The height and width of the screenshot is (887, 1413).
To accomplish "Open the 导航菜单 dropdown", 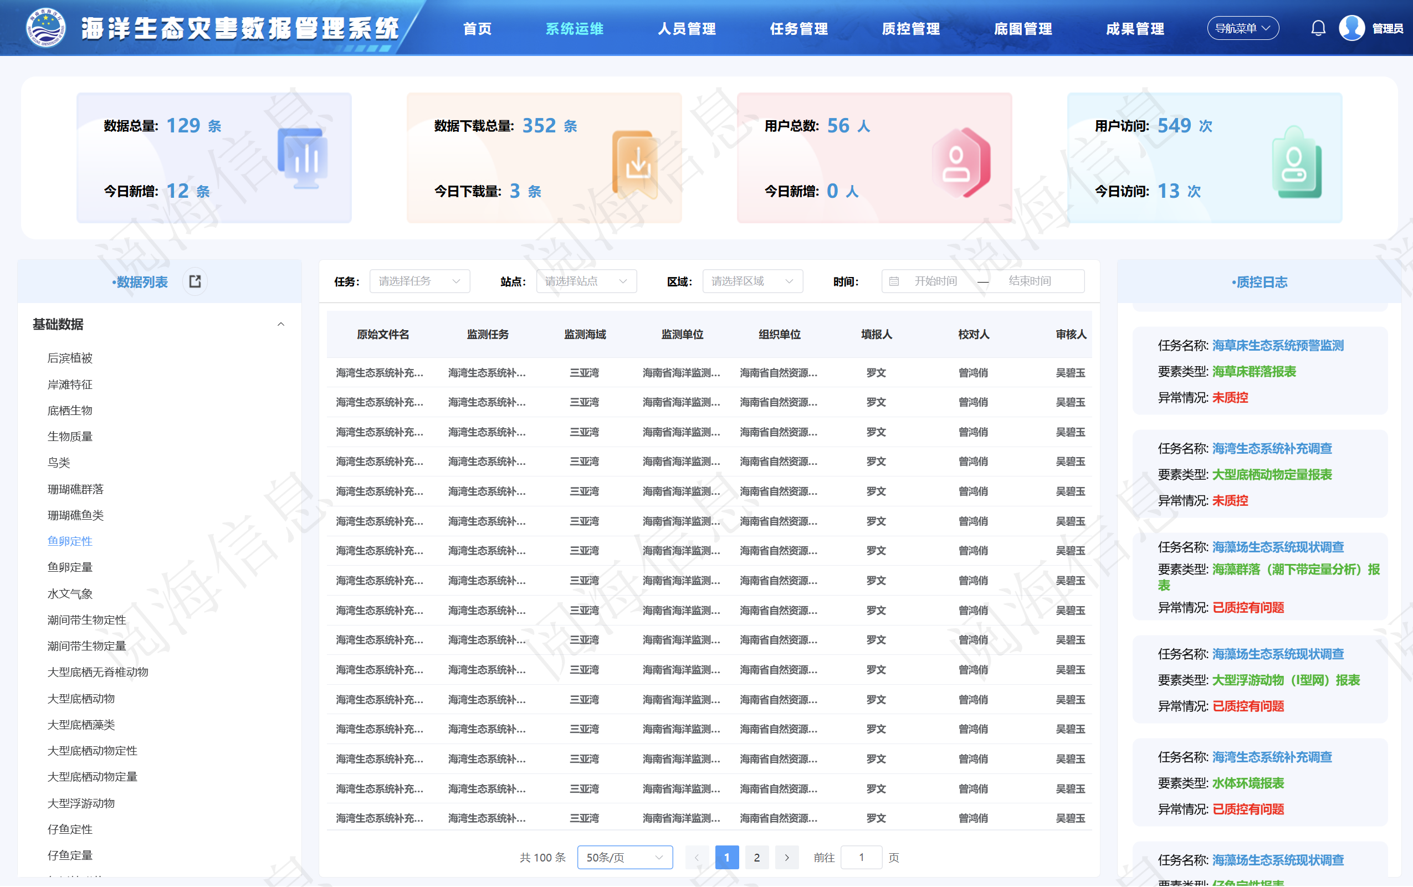I will (x=1242, y=28).
